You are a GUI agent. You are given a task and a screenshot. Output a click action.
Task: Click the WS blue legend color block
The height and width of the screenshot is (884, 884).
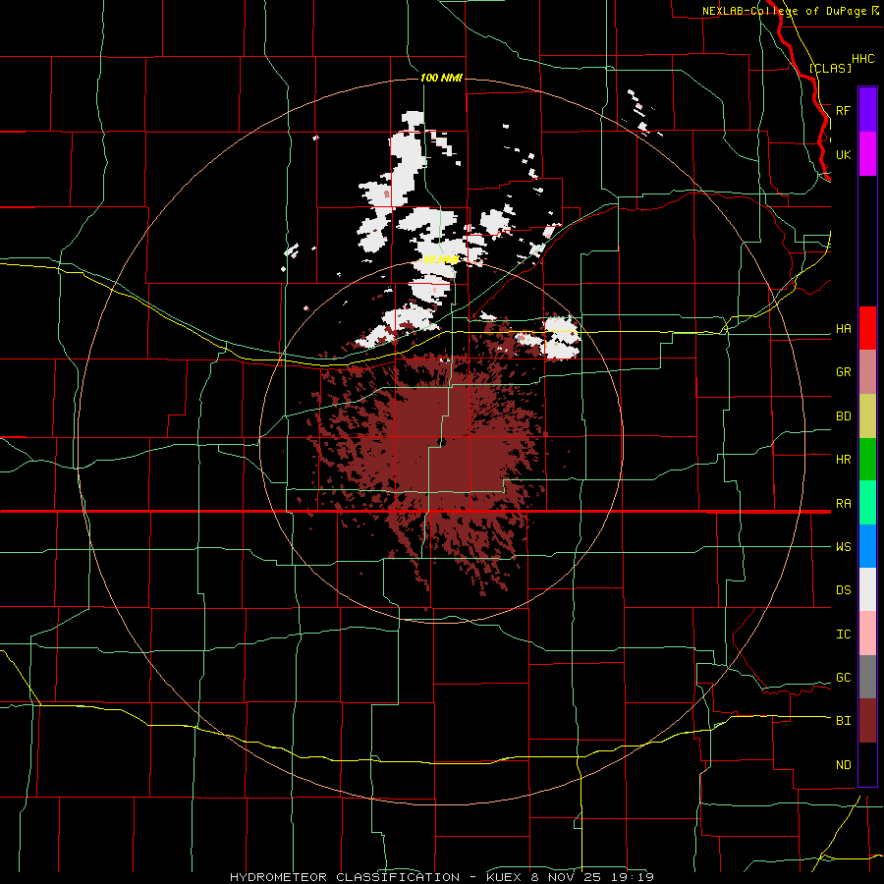[x=867, y=546]
